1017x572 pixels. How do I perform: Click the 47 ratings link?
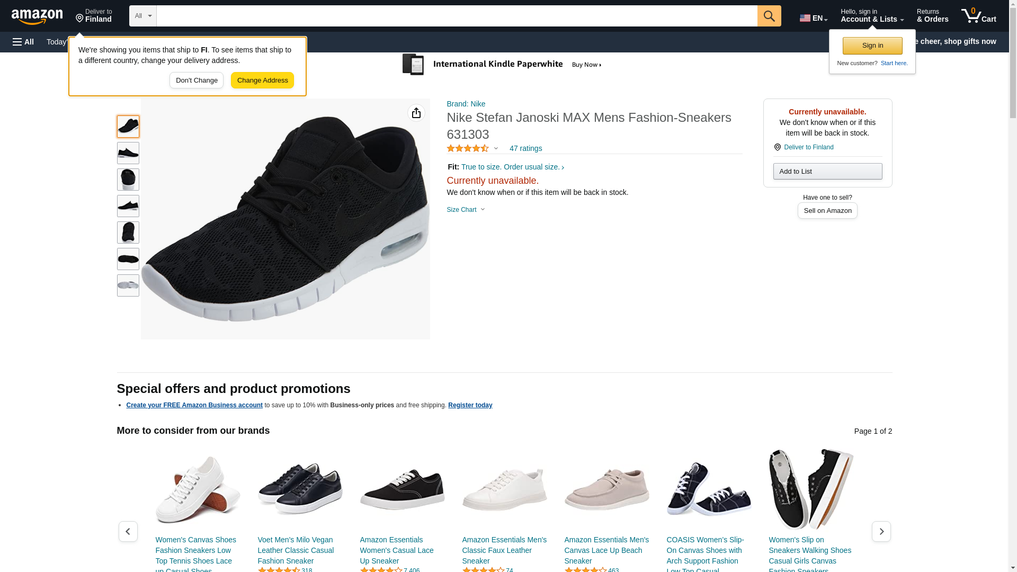525,148
